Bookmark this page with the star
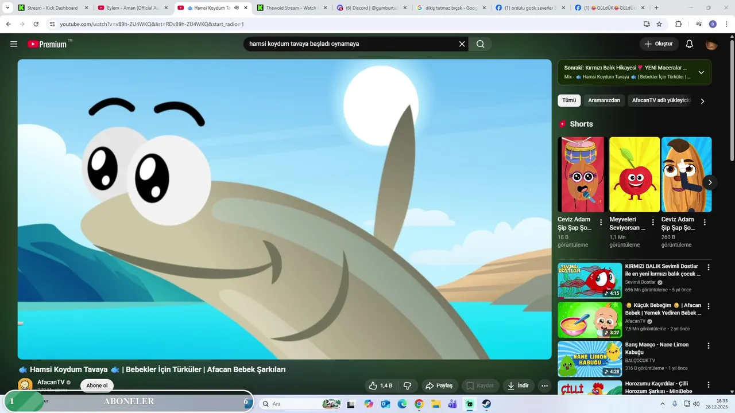735x413 pixels. click(659, 24)
